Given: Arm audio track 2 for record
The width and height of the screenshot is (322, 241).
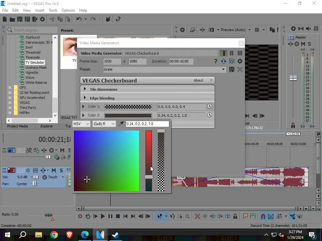Looking at the screenshot, I should 28,170.
